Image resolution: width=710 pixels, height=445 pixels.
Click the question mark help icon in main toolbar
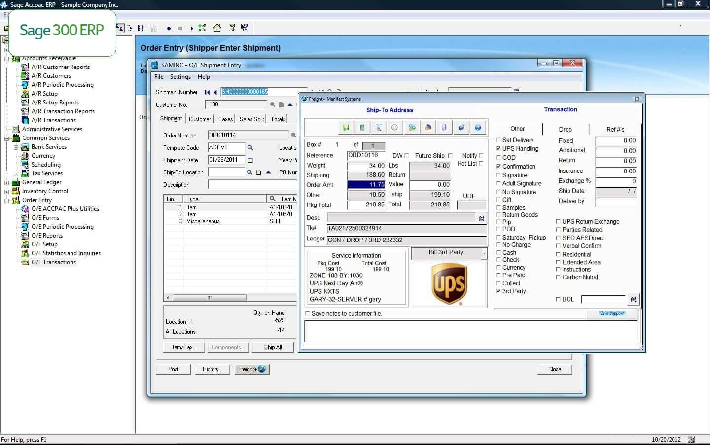point(232,28)
